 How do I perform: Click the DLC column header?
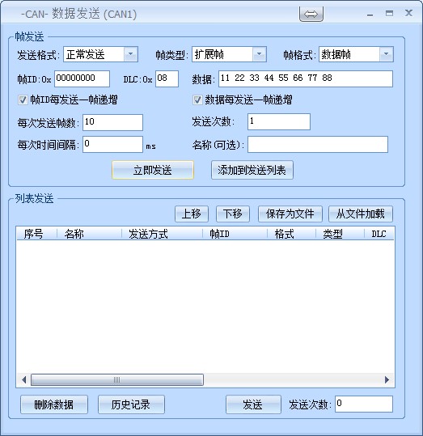coord(379,234)
